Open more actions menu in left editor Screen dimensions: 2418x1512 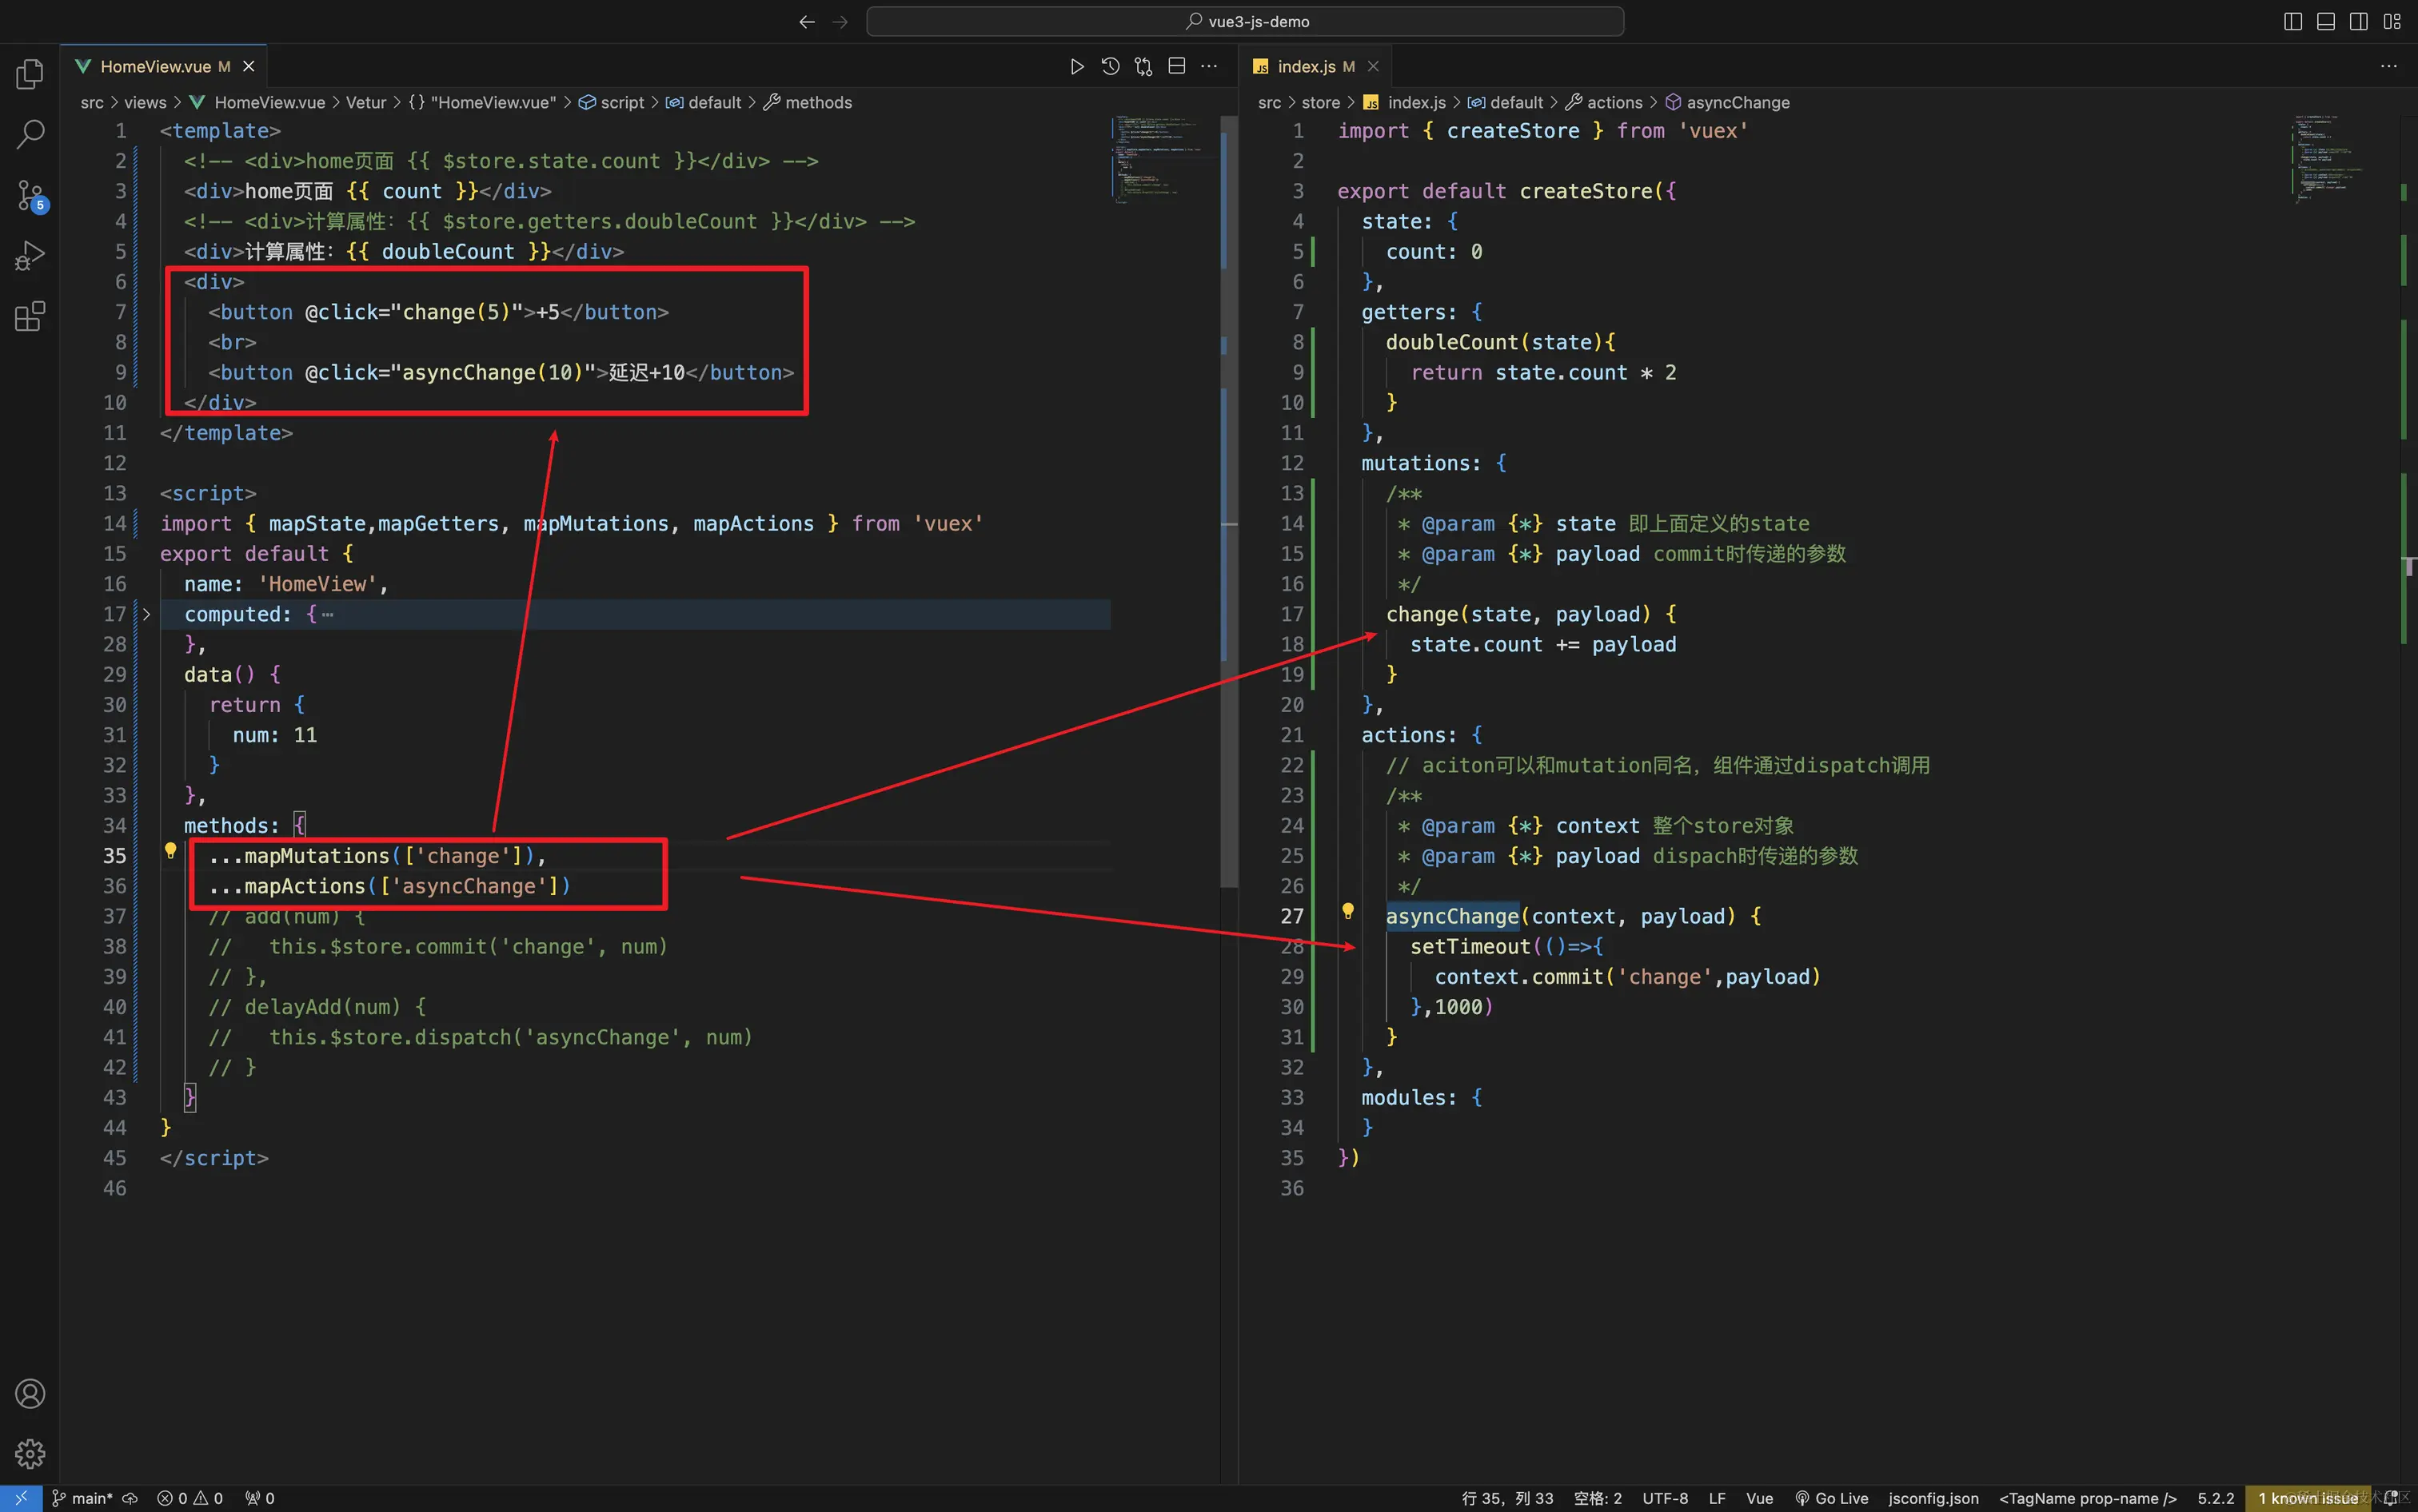[1208, 67]
